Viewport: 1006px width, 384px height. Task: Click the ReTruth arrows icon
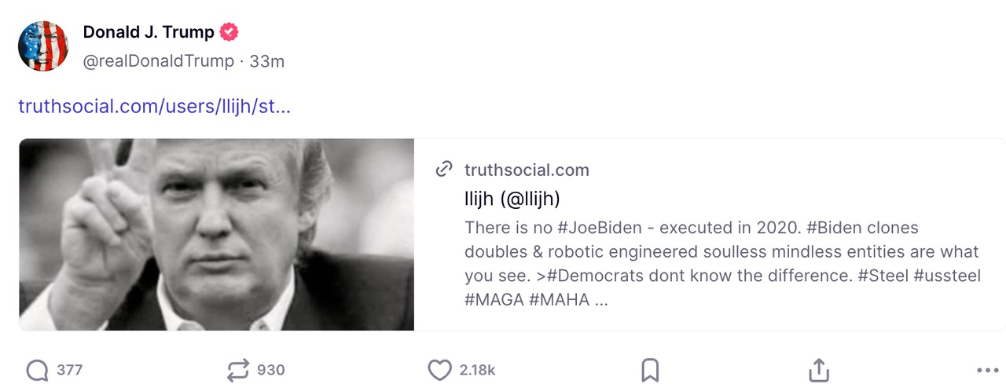(x=238, y=370)
